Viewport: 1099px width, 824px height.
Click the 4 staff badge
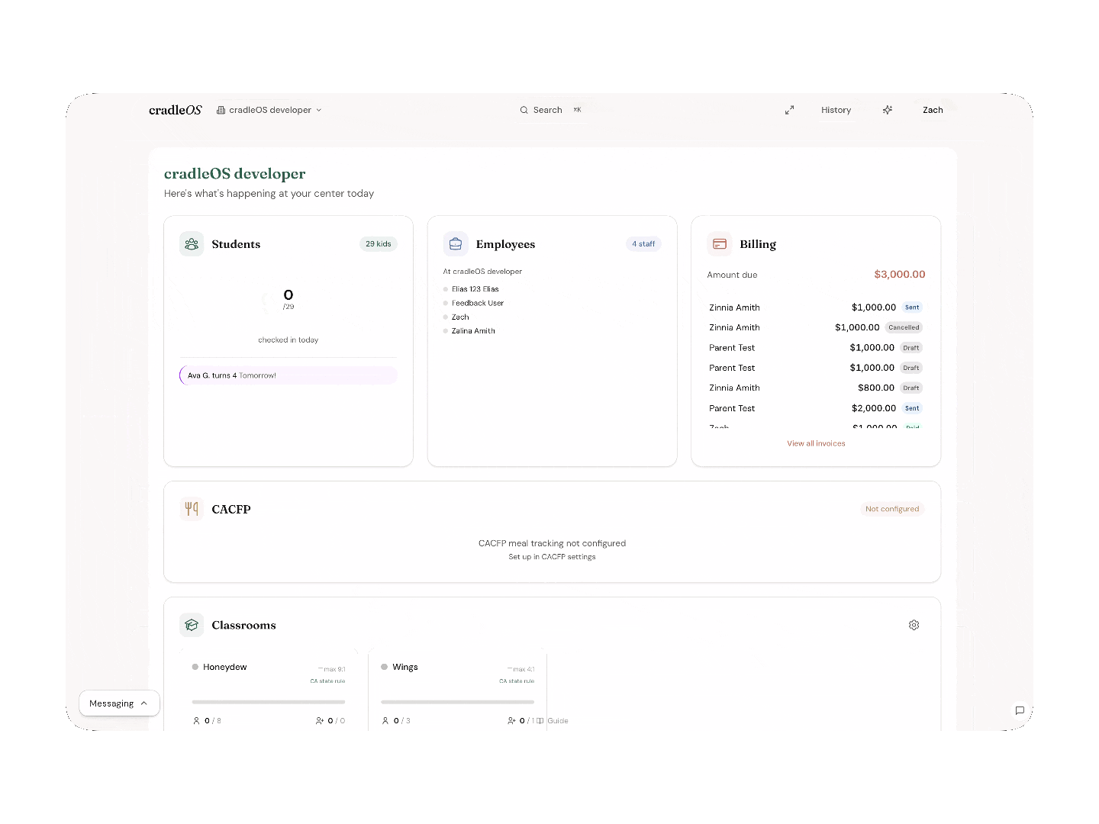(x=643, y=244)
